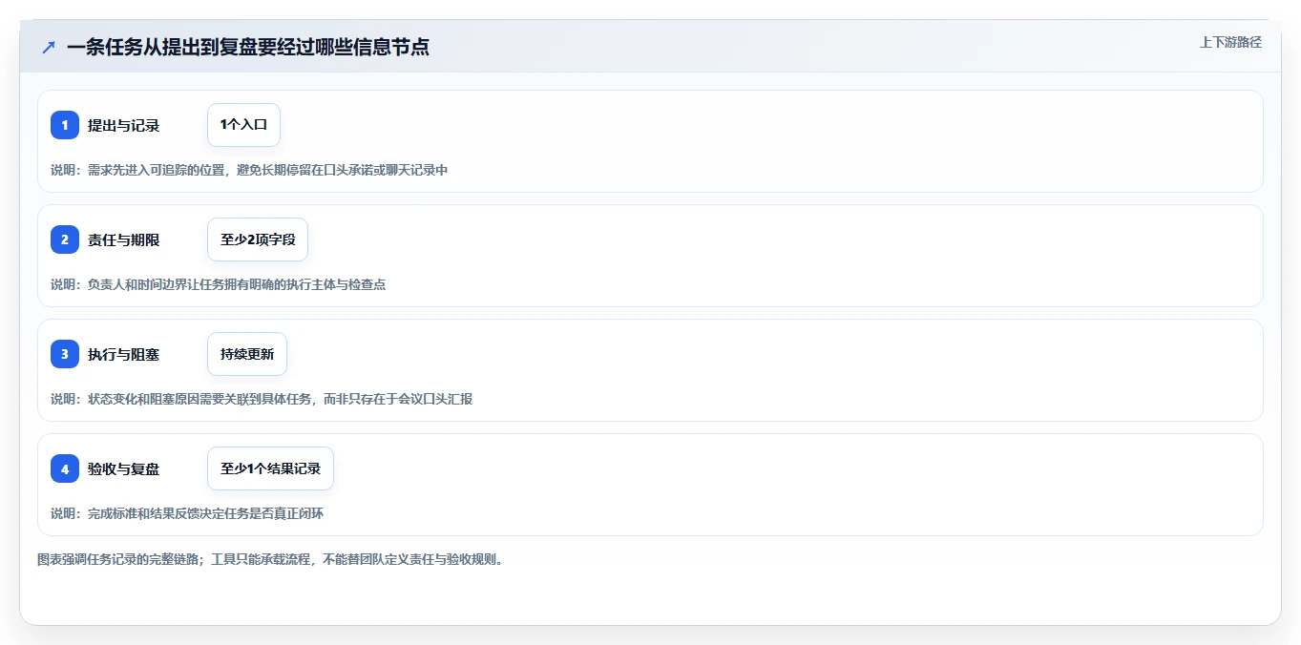Click the description starting 负责人和时间边界
This screenshot has width=1301, height=645.
click(219, 284)
